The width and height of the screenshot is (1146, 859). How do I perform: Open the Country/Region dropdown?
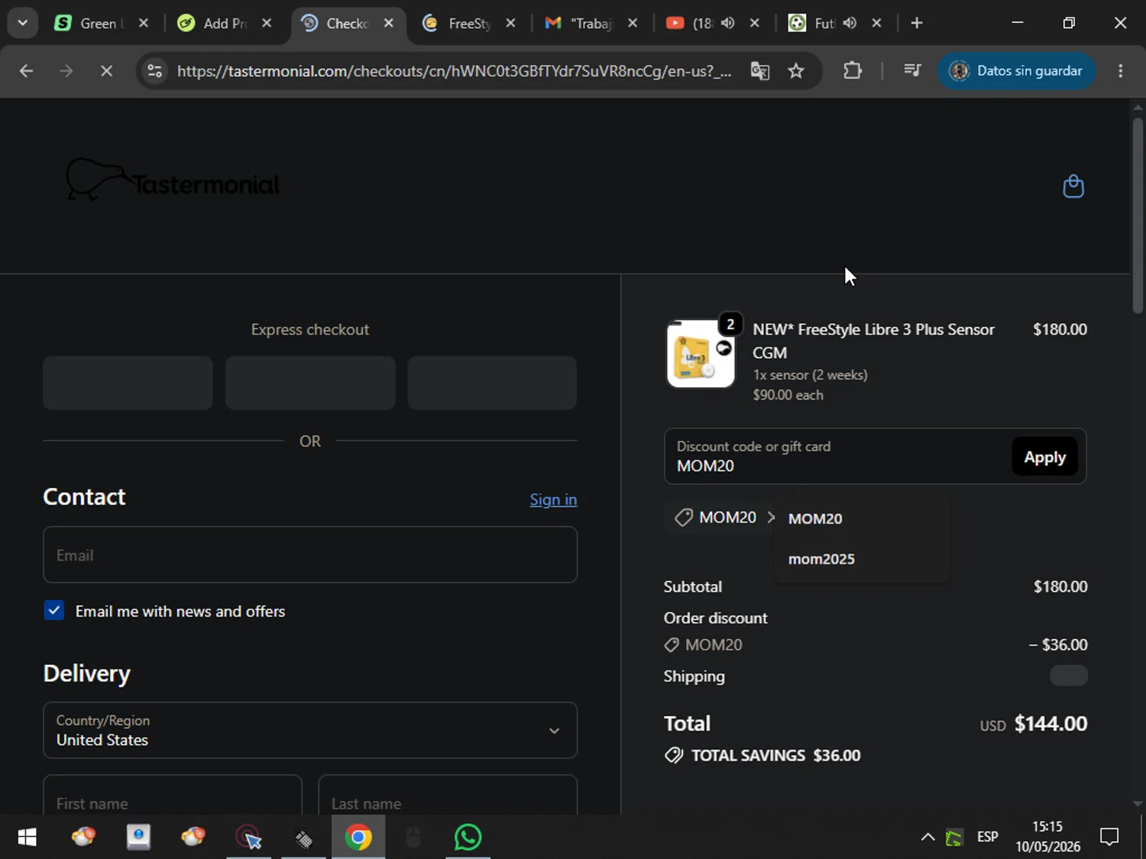310,730
